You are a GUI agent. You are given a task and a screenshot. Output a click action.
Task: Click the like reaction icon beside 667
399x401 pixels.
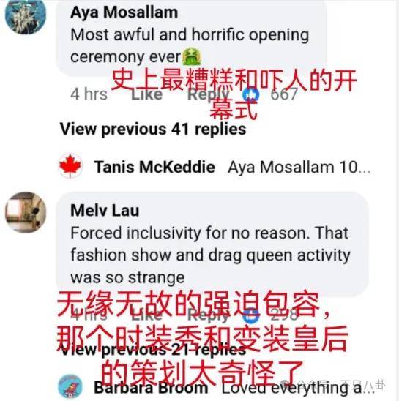[x=251, y=94]
